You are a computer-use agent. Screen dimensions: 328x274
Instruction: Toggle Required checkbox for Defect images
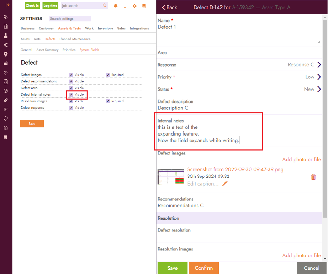coord(108,75)
